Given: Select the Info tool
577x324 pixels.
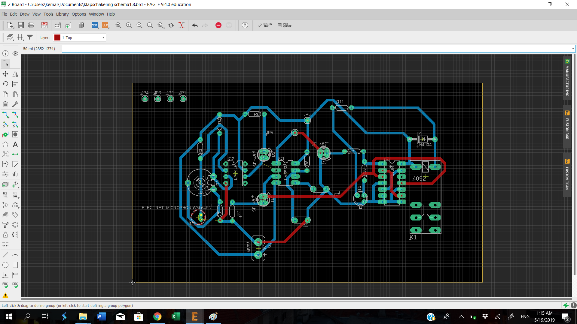Looking at the screenshot, I should coord(5,53).
